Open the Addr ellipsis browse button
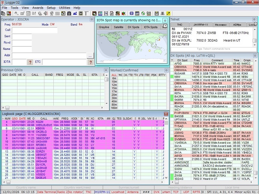Image resolution: width=259 pixels, height=194 pixels. coord(90,56)
